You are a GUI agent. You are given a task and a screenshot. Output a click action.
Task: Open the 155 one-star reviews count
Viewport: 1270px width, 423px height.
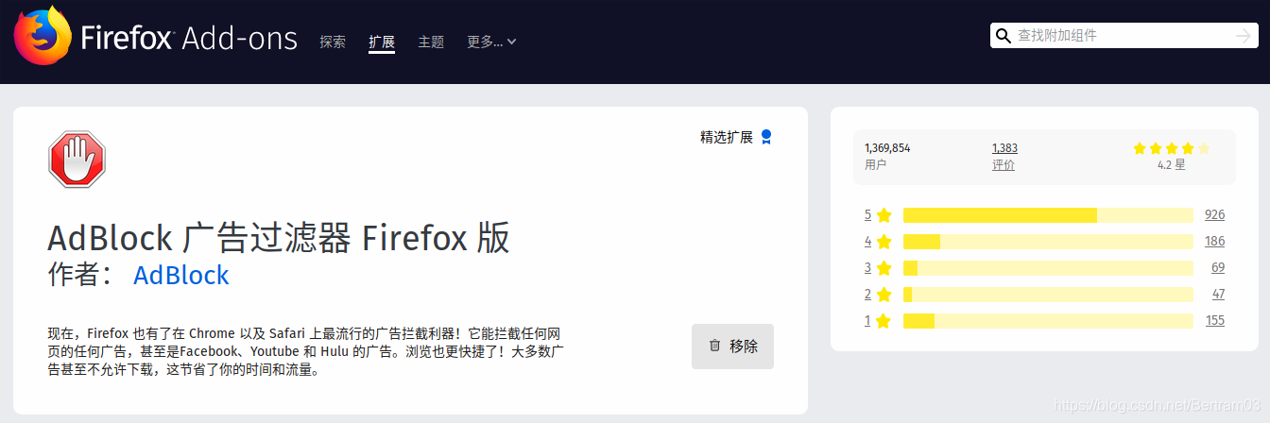(x=1214, y=321)
